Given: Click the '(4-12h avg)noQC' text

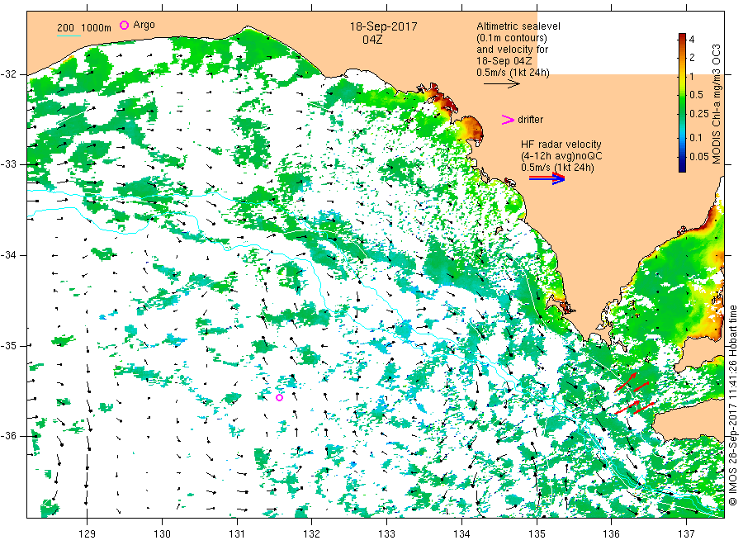Looking at the screenshot, I should [562, 156].
